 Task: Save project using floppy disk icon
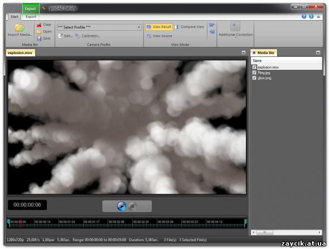(x=39, y=39)
